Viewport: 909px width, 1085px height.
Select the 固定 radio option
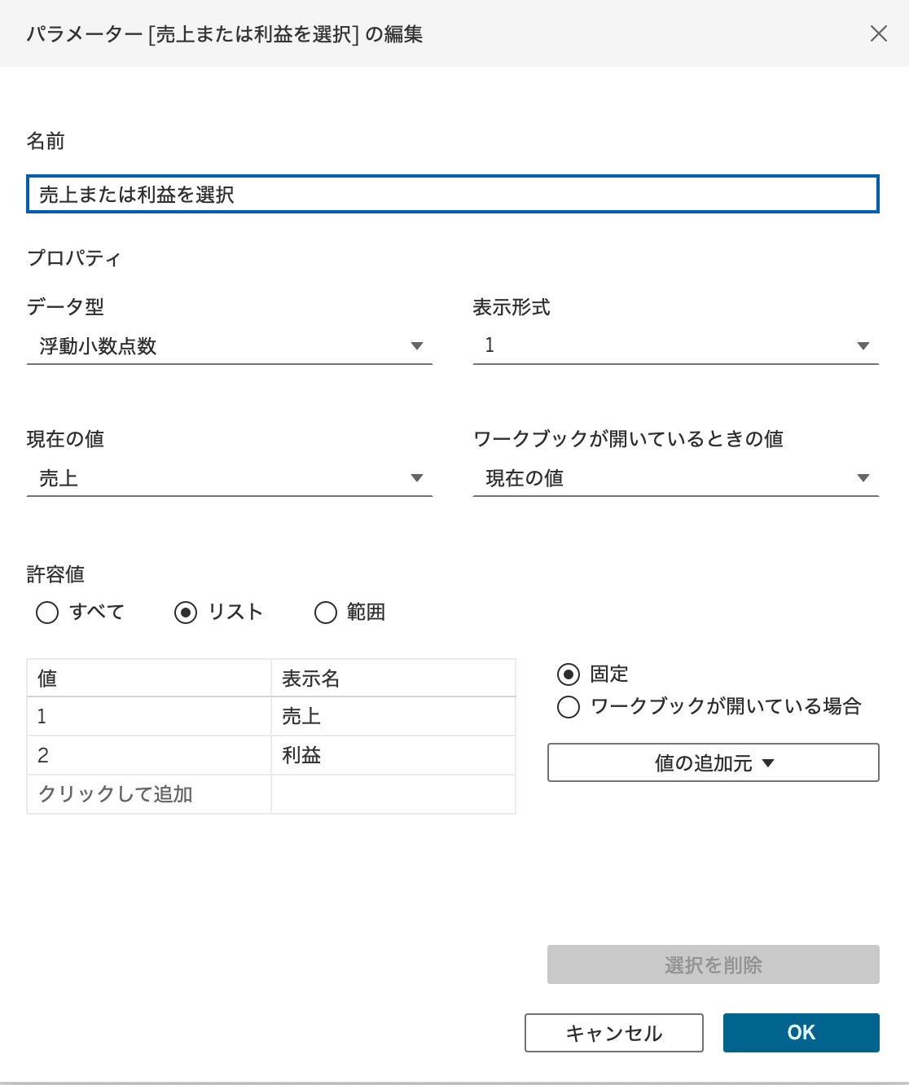pos(569,674)
